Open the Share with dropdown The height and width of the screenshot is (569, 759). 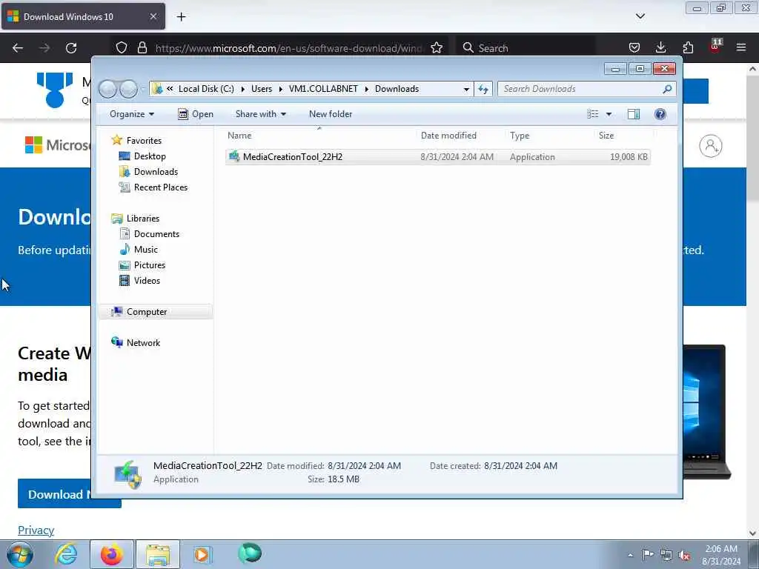[260, 114]
